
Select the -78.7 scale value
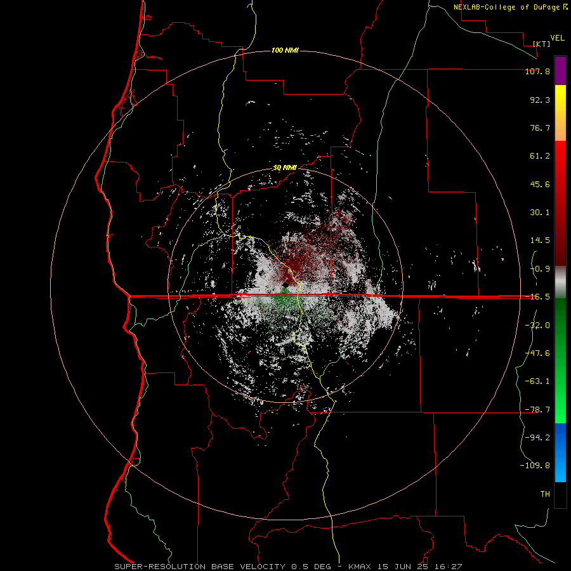pyautogui.click(x=537, y=410)
